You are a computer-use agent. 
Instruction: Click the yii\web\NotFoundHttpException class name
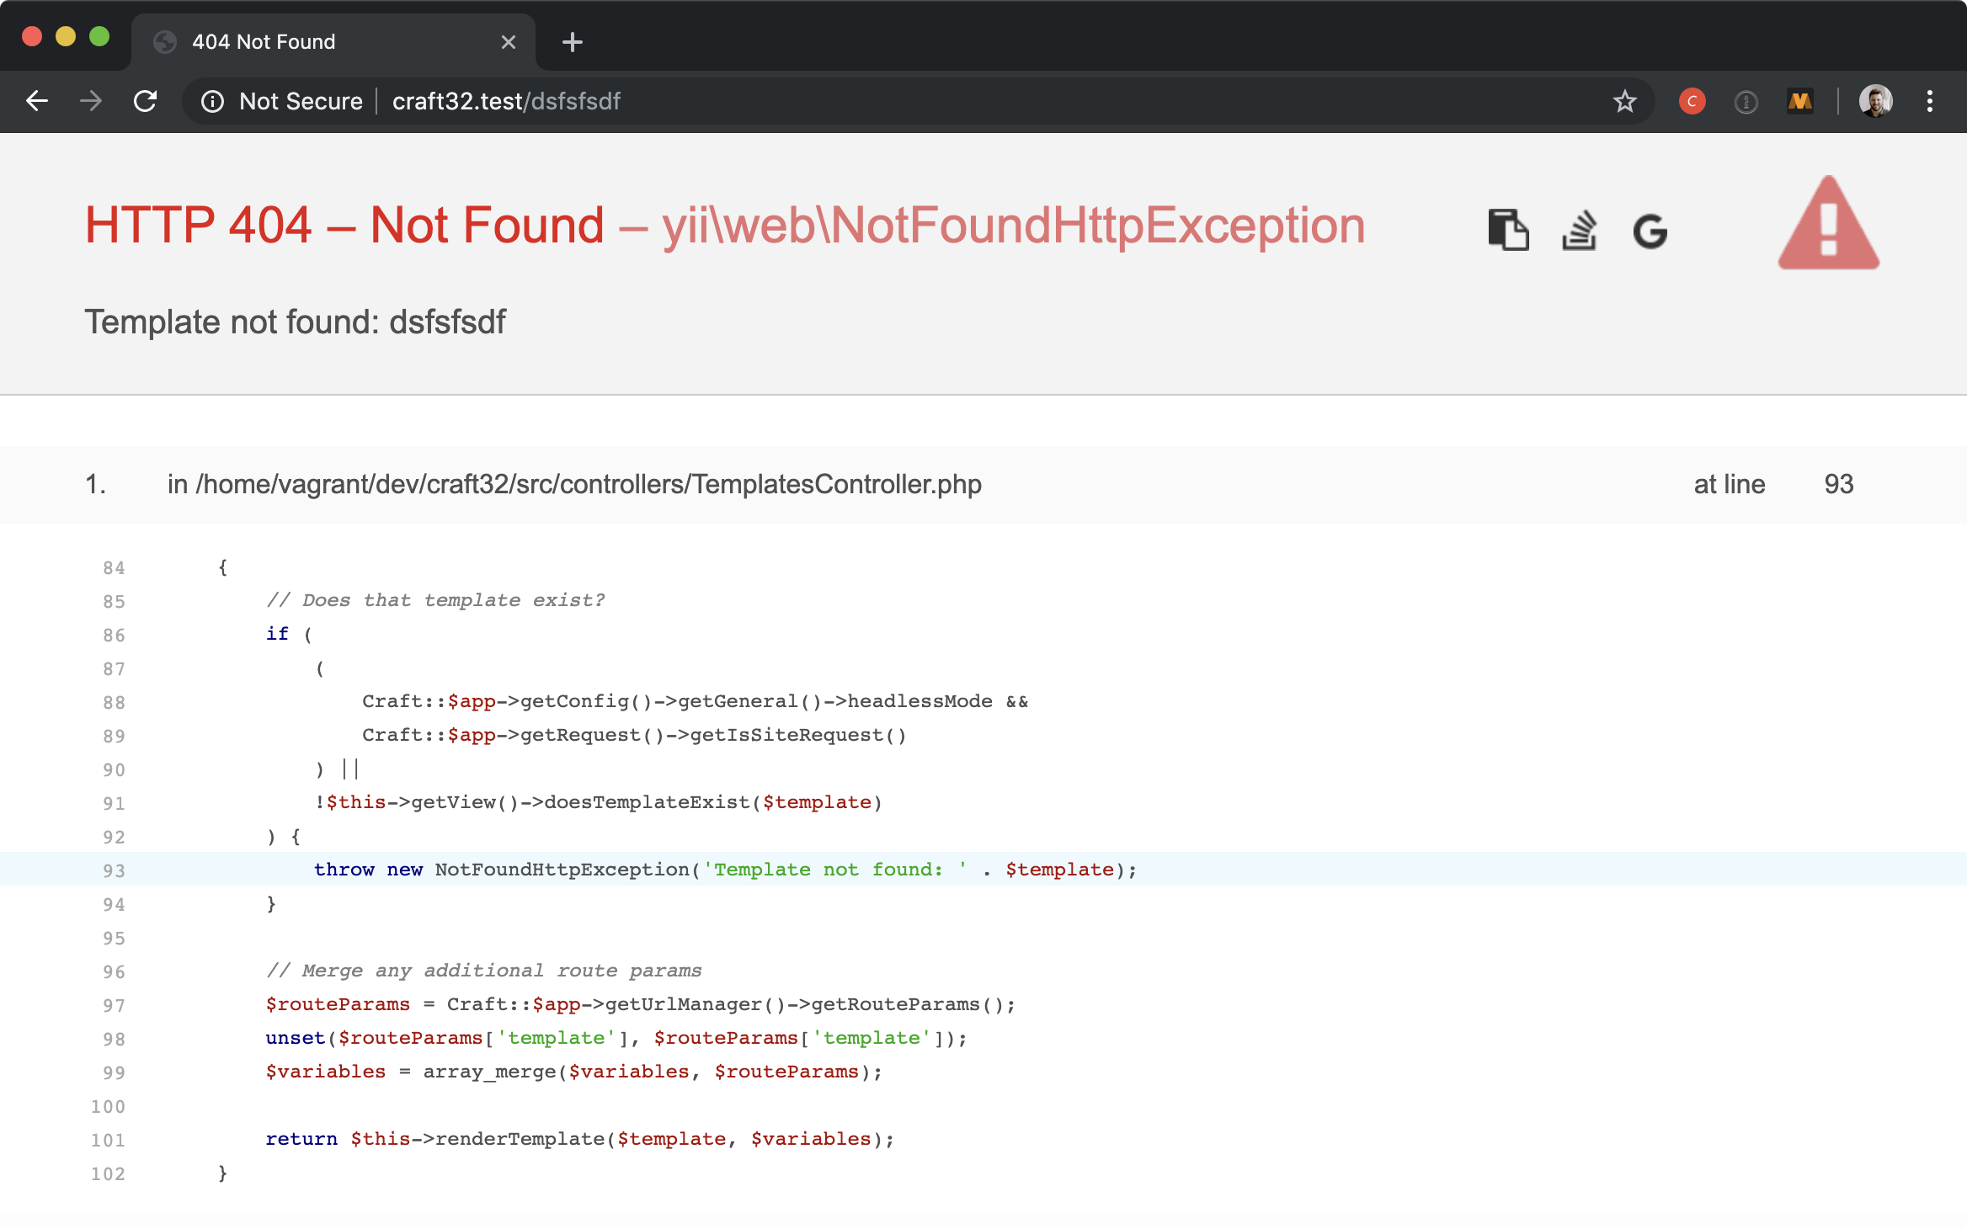[1013, 226]
